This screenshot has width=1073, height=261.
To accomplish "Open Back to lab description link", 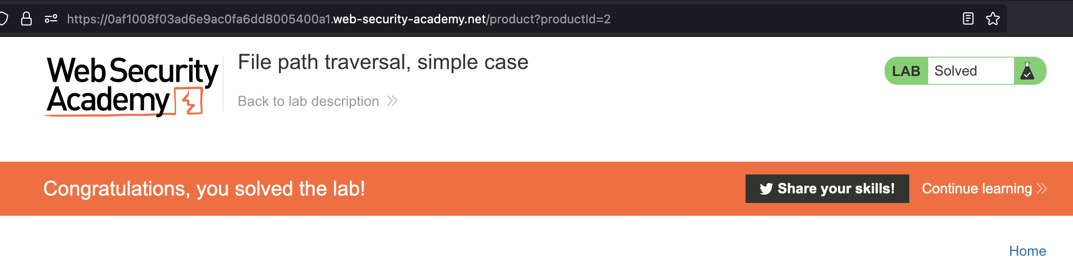I will [308, 101].
